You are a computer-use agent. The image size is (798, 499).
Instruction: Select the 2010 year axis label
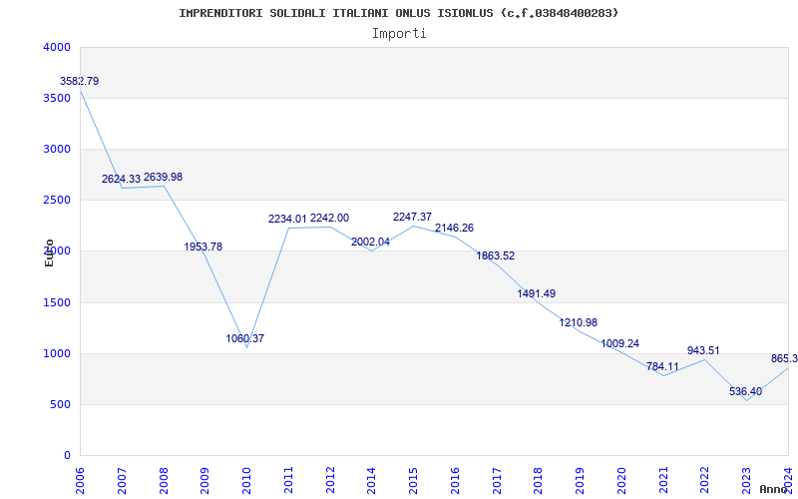(x=247, y=478)
